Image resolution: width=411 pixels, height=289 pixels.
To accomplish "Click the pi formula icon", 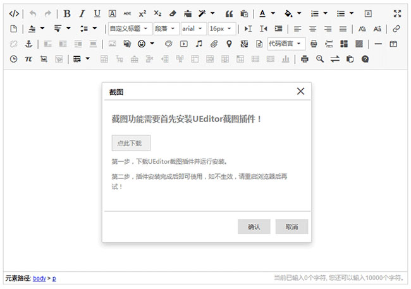I will pos(28,59).
